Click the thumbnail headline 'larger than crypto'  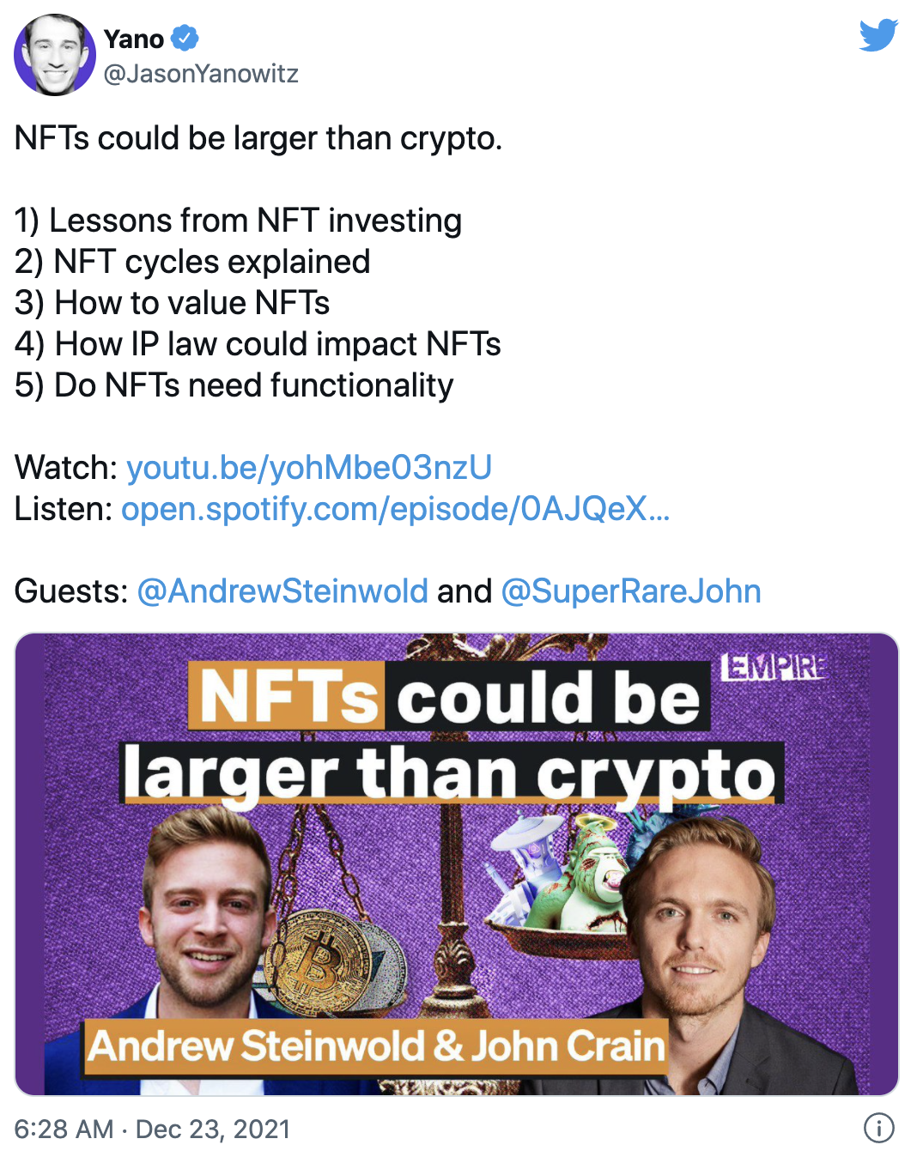click(x=449, y=772)
